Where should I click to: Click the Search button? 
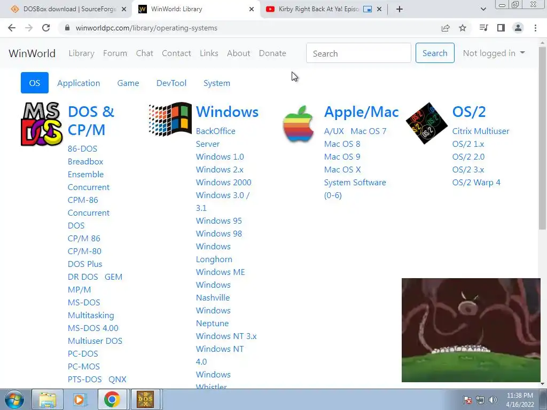point(435,53)
